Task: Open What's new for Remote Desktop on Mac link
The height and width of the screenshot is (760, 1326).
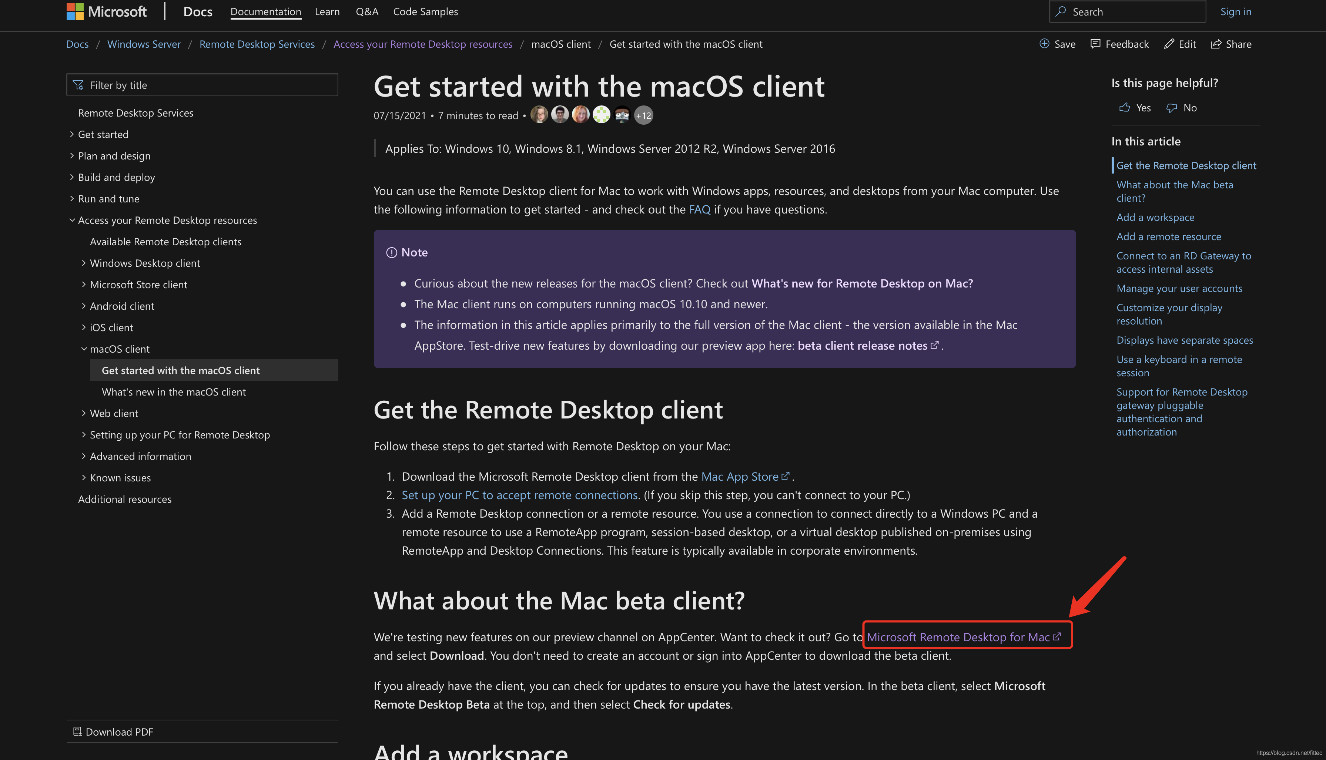Action: pyautogui.click(x=863, y=283)
